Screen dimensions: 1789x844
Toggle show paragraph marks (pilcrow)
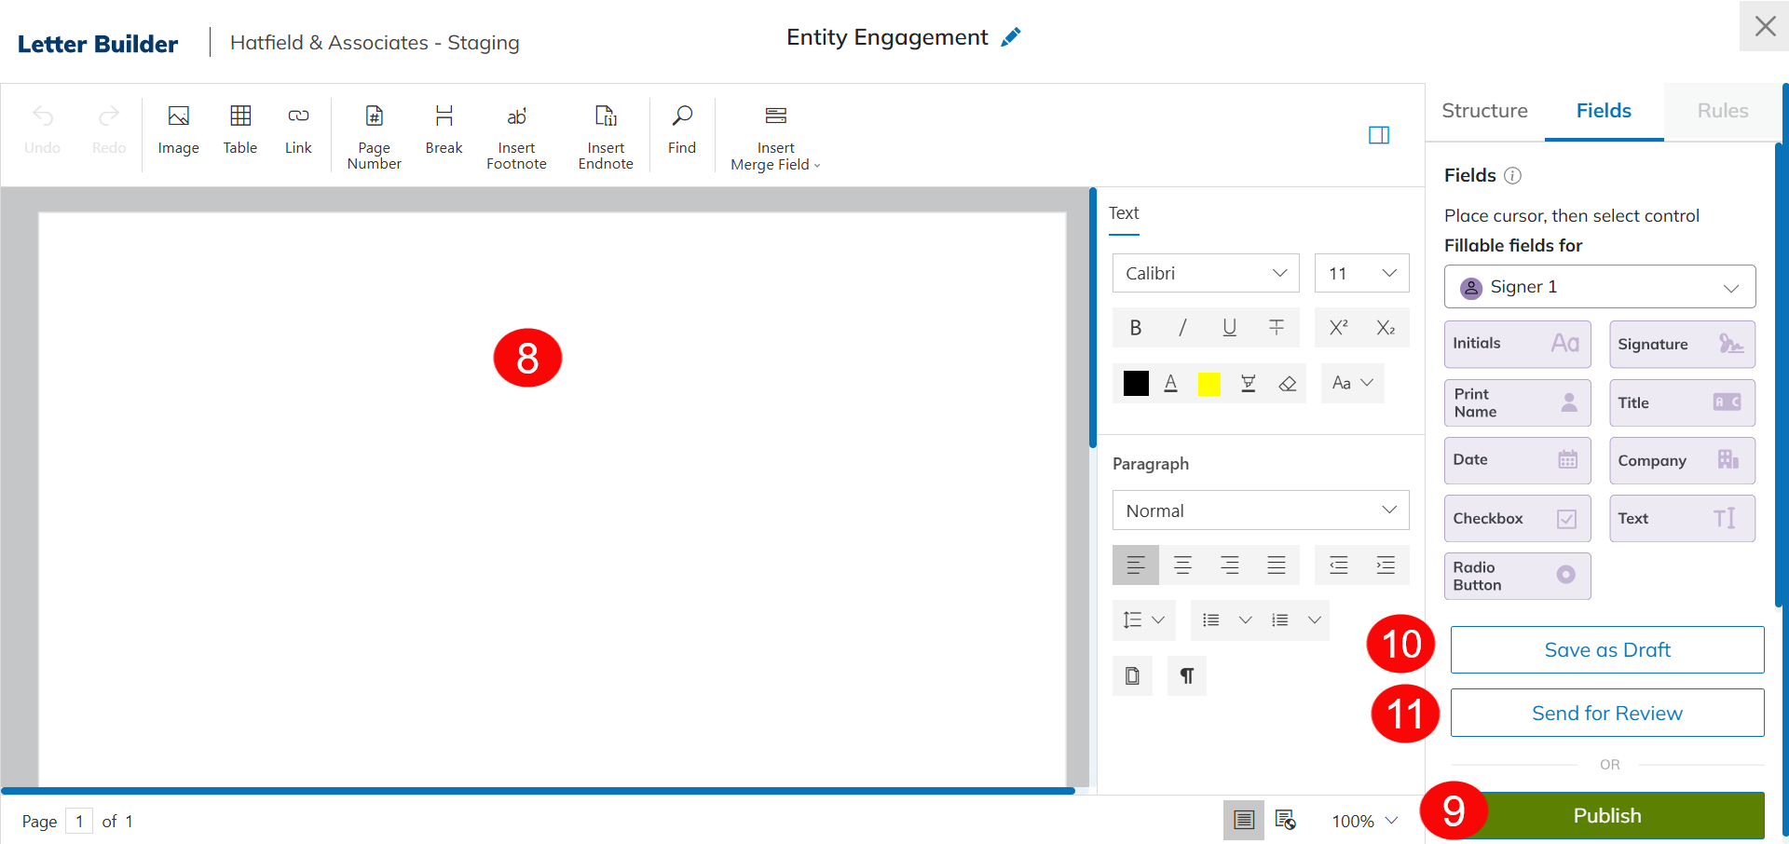coord(1186,676)
